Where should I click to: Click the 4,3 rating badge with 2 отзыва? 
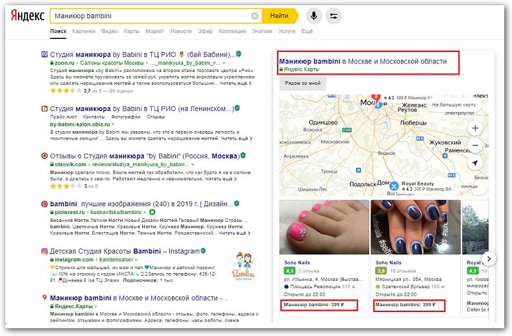click(289, 271)
